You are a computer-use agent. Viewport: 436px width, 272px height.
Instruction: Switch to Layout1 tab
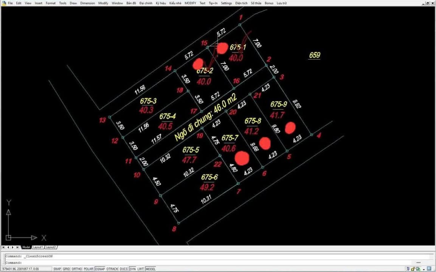(38, 247)
